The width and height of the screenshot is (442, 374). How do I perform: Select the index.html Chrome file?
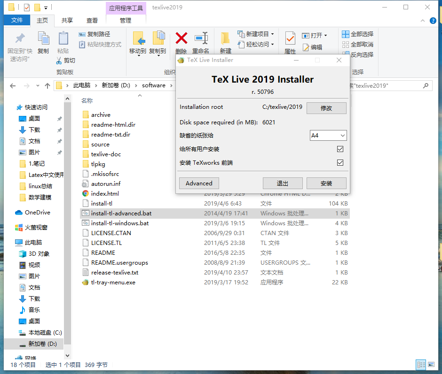[105, 194]
